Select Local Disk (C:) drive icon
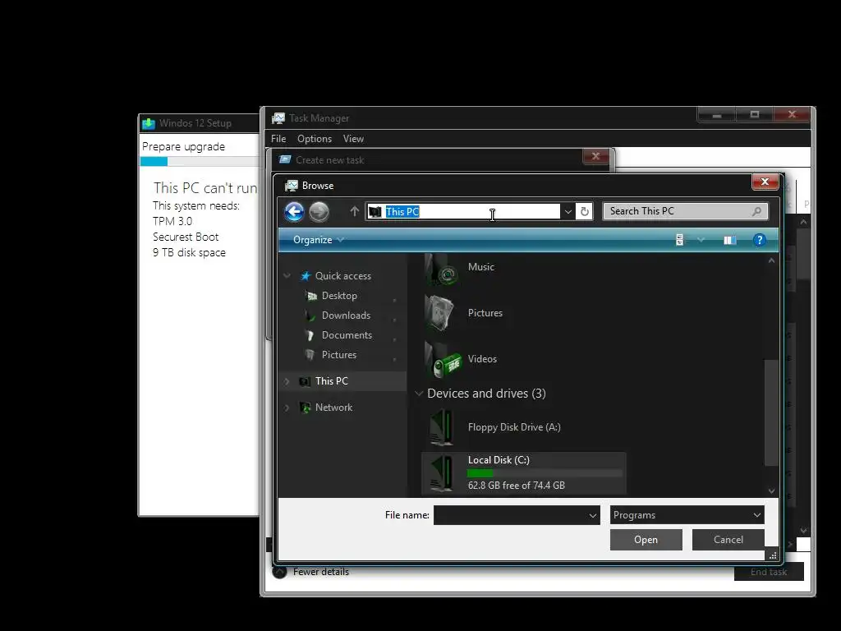The width and height of the screenshot is (841, 631). [442, 472]
